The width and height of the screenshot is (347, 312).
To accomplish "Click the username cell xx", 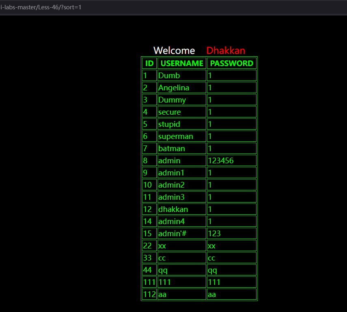I will [182, 246].
